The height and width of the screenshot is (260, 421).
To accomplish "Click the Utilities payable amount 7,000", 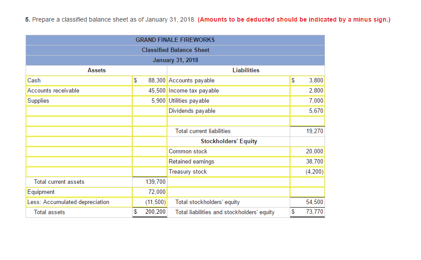I will (307, 101).
